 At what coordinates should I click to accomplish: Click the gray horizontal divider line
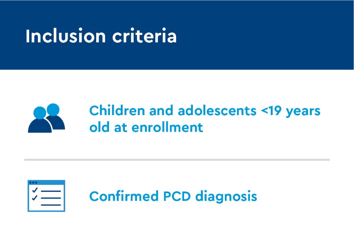tap(177, 159)
